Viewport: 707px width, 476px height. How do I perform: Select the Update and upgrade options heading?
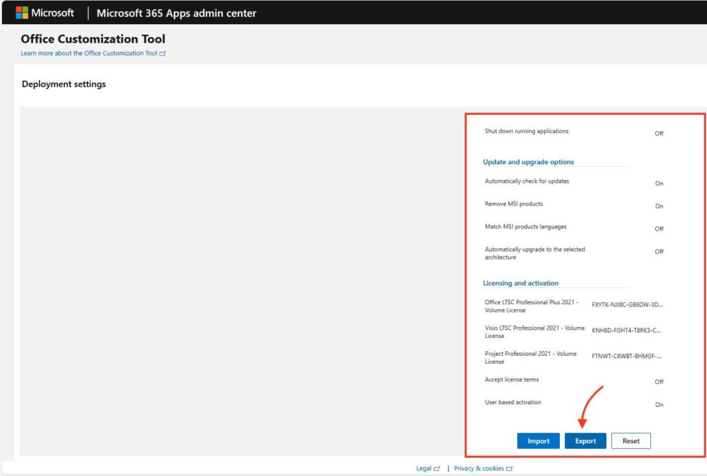[528, 162]
